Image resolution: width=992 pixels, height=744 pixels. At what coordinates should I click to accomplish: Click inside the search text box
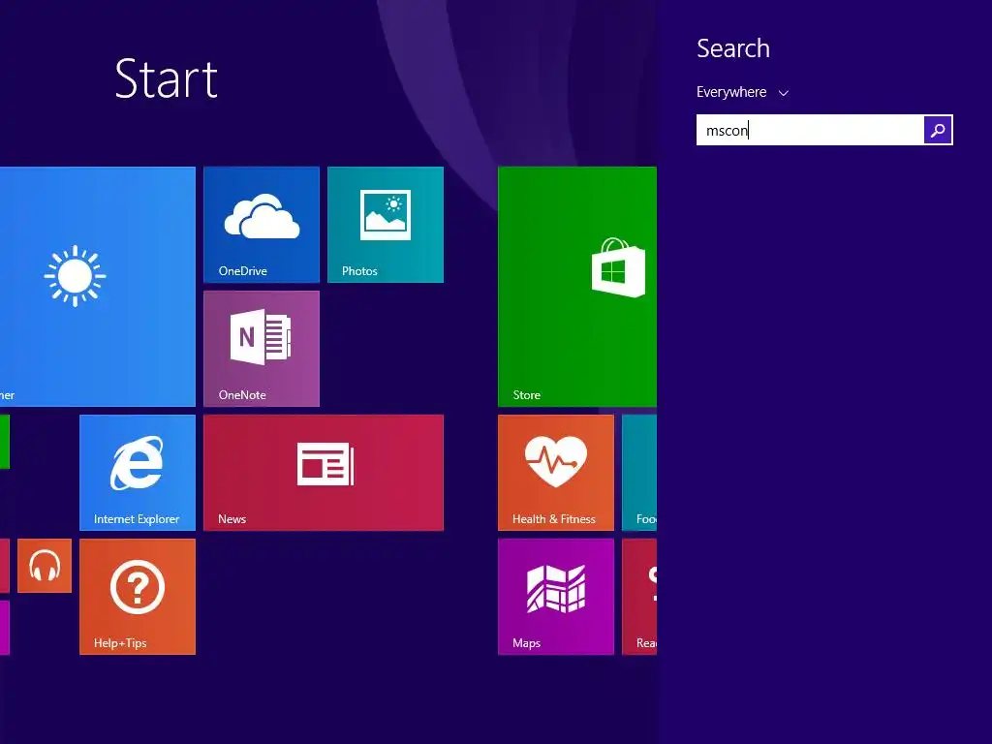coord(810,130)
